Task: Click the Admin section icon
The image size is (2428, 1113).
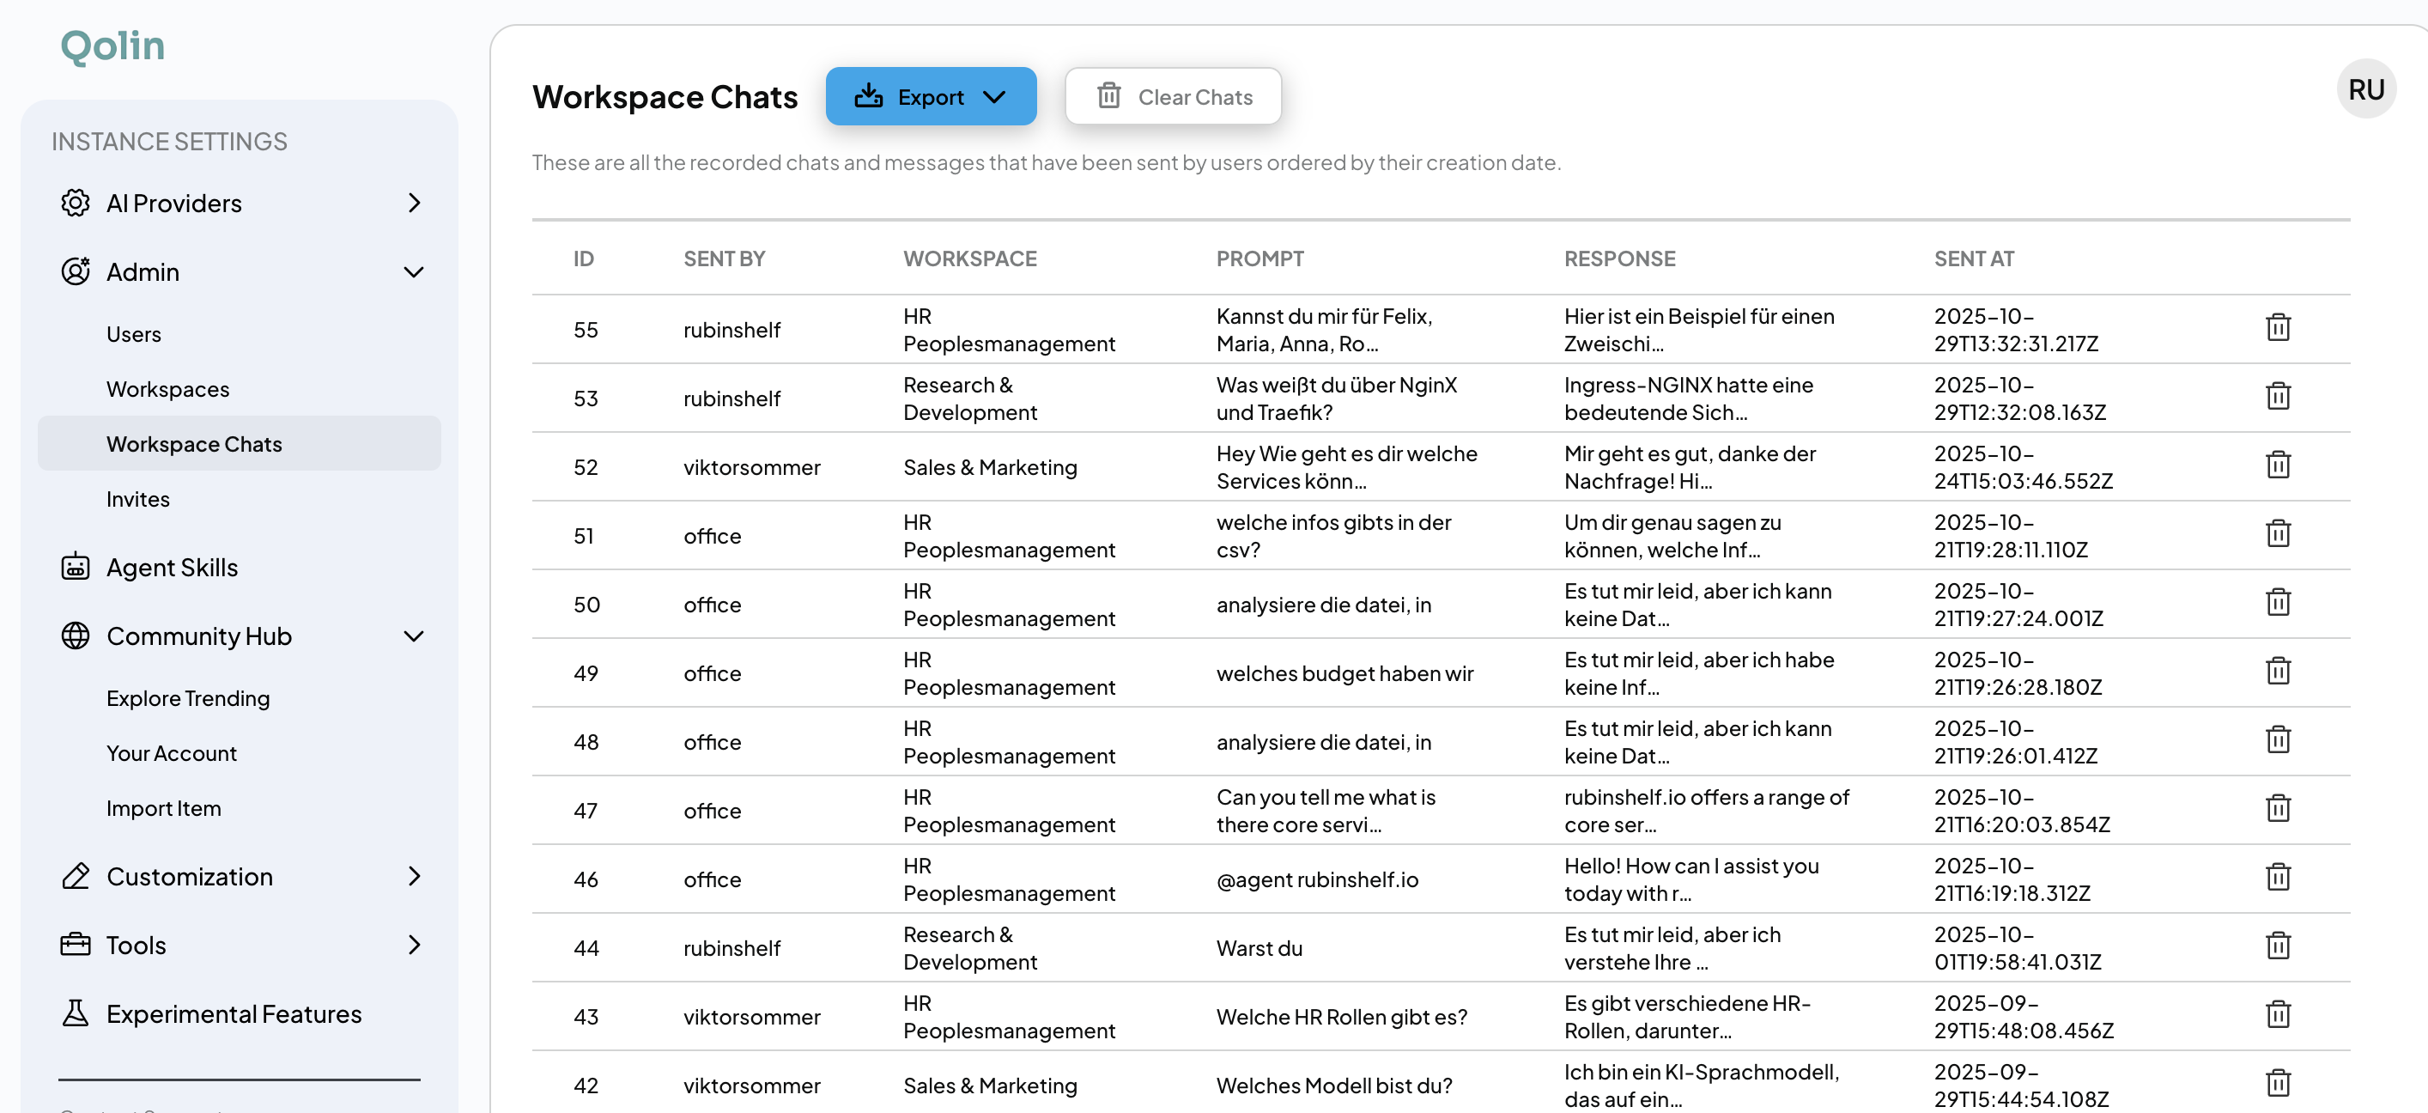Action: point(75,271)
